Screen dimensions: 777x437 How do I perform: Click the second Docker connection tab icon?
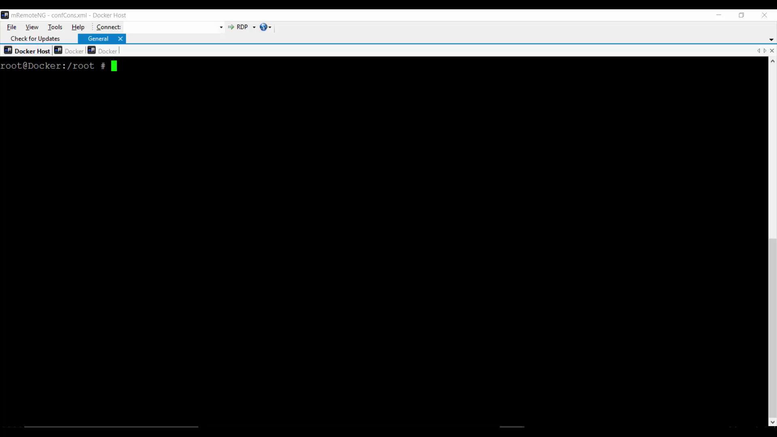[x=58, y=51]
